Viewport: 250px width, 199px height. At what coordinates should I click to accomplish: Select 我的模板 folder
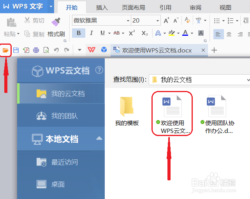pyautogui.click(x=127, y=111)
